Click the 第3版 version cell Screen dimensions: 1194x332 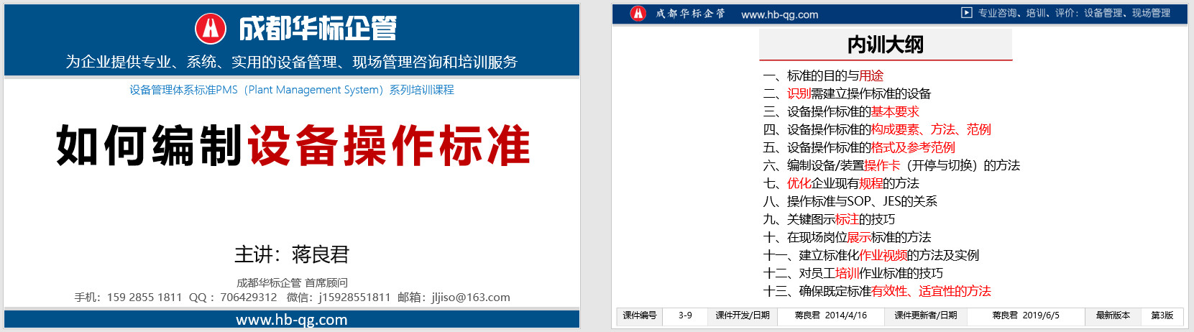point(1162,315)
